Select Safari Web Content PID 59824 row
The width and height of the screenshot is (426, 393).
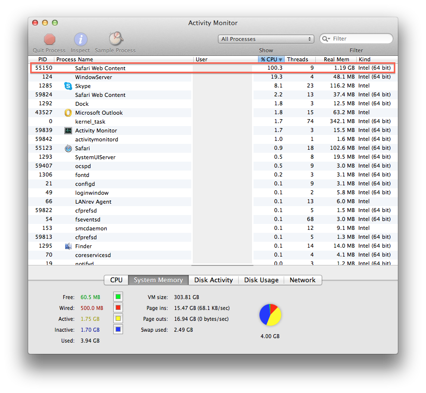(213, 95)
